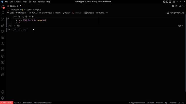Screen dimensions: 186x104
Task: Click Prettier status bar item
Action: (173, 103)
